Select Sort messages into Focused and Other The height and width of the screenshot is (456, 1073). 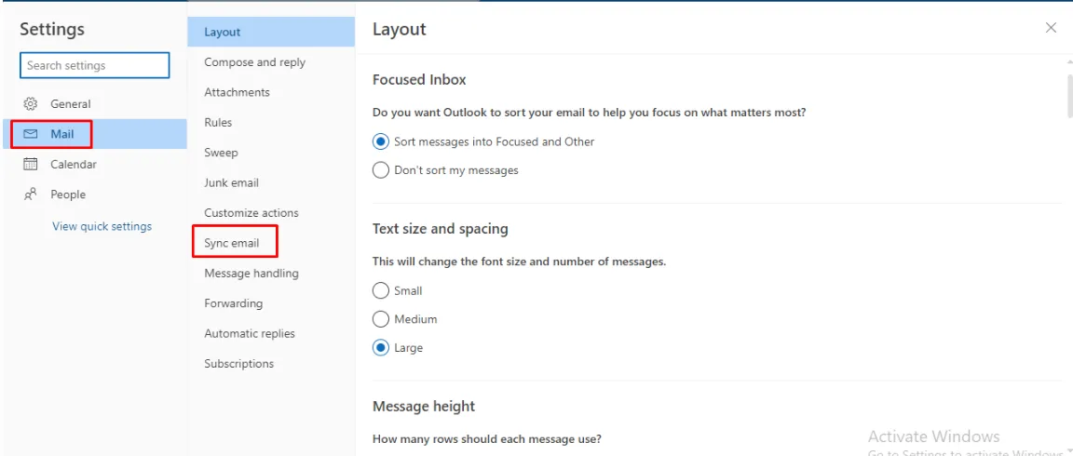(x=381, y=142)
